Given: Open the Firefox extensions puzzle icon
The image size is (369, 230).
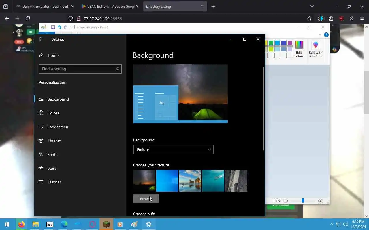Looking at the screenshot, I should 331,18.
